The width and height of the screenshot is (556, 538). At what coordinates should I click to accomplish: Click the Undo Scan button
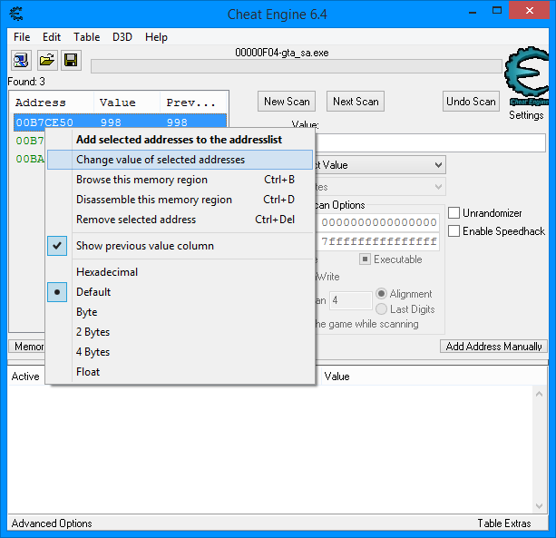[x=471, y=102]
